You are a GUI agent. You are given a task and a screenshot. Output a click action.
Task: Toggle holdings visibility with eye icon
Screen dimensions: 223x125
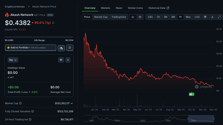pos(61,60)
